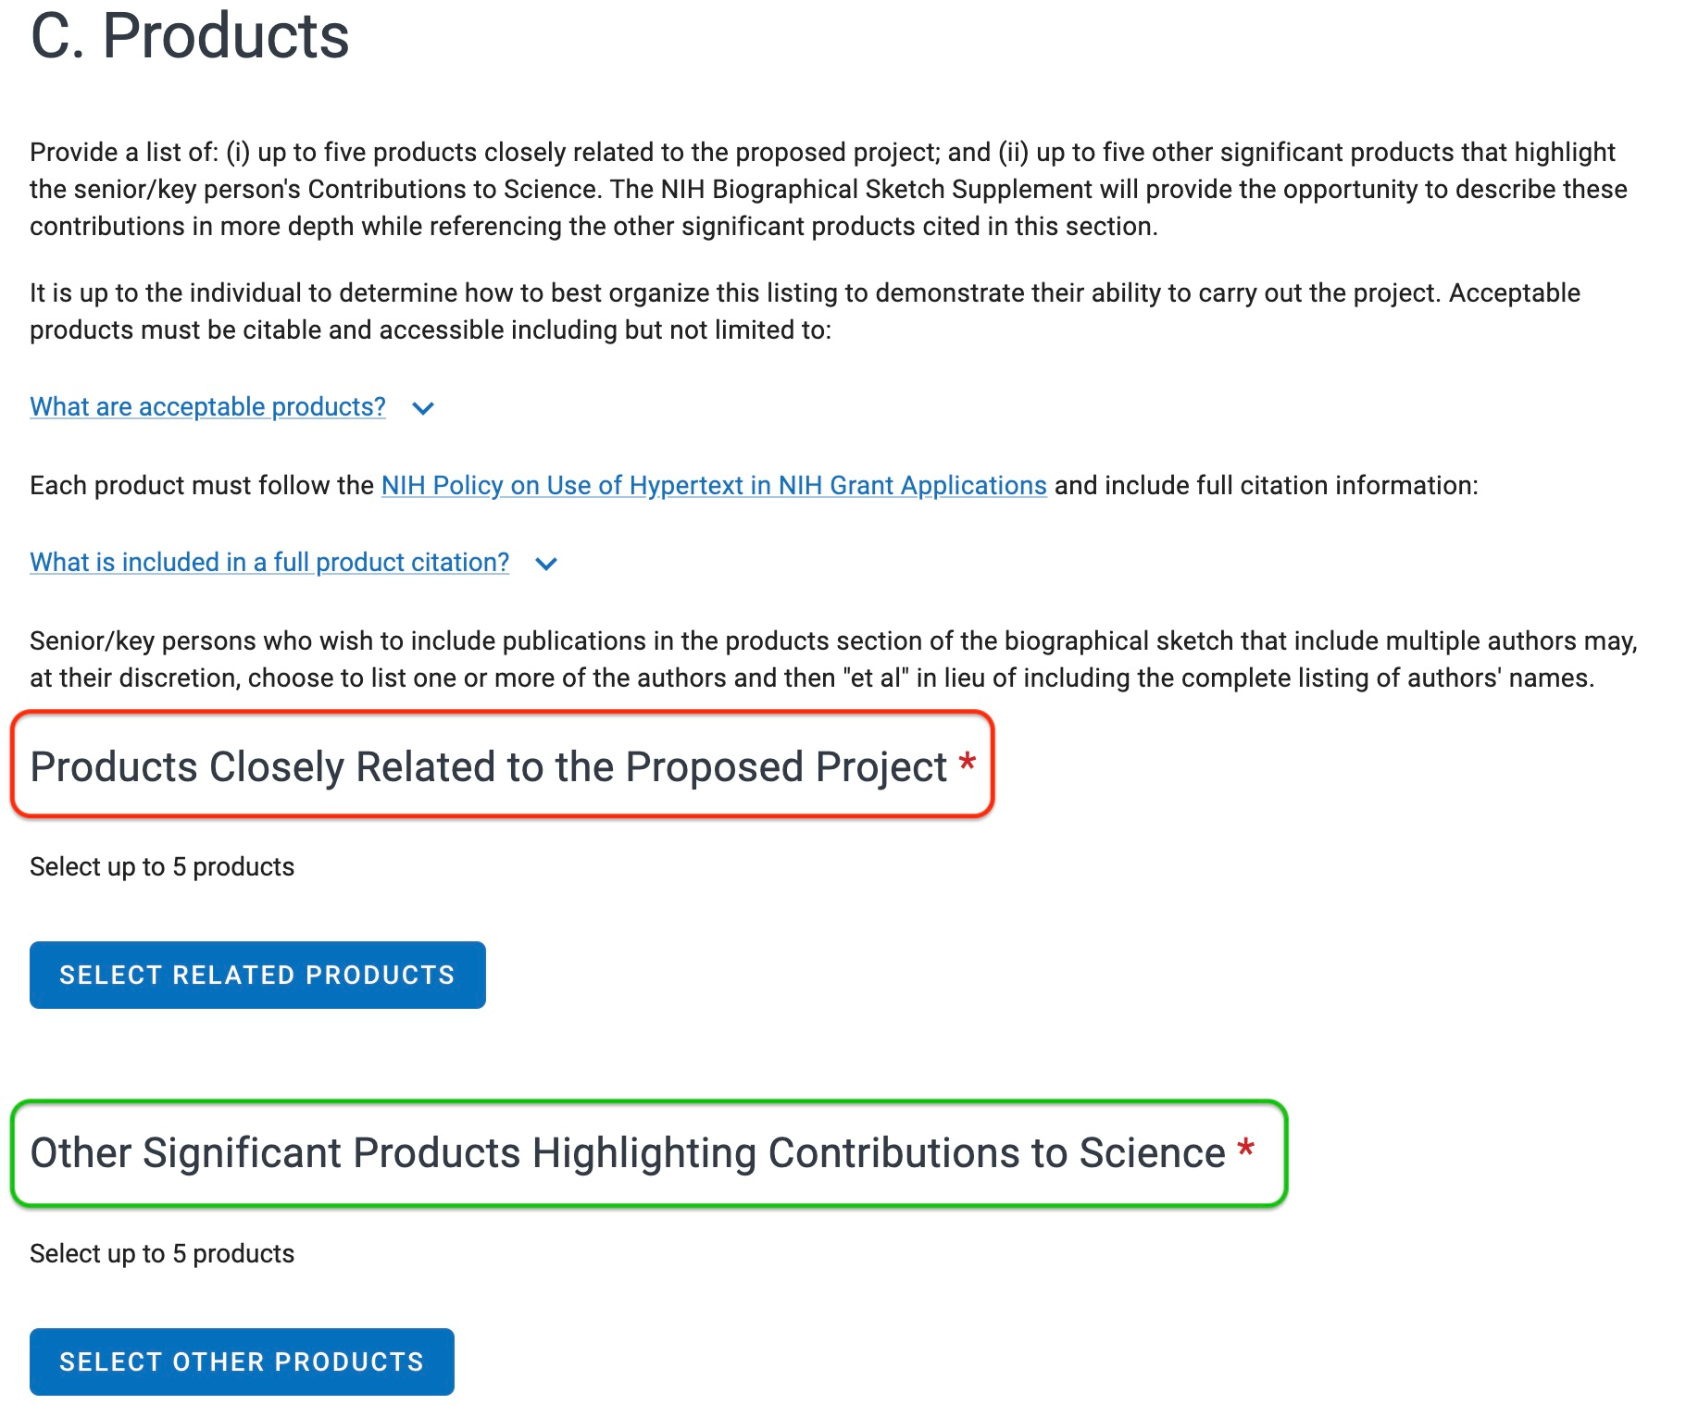Expand chevron beside 'What are acceptable products?'
This screenshot has width=1686, height=1405.
click(x=423, y=408)
